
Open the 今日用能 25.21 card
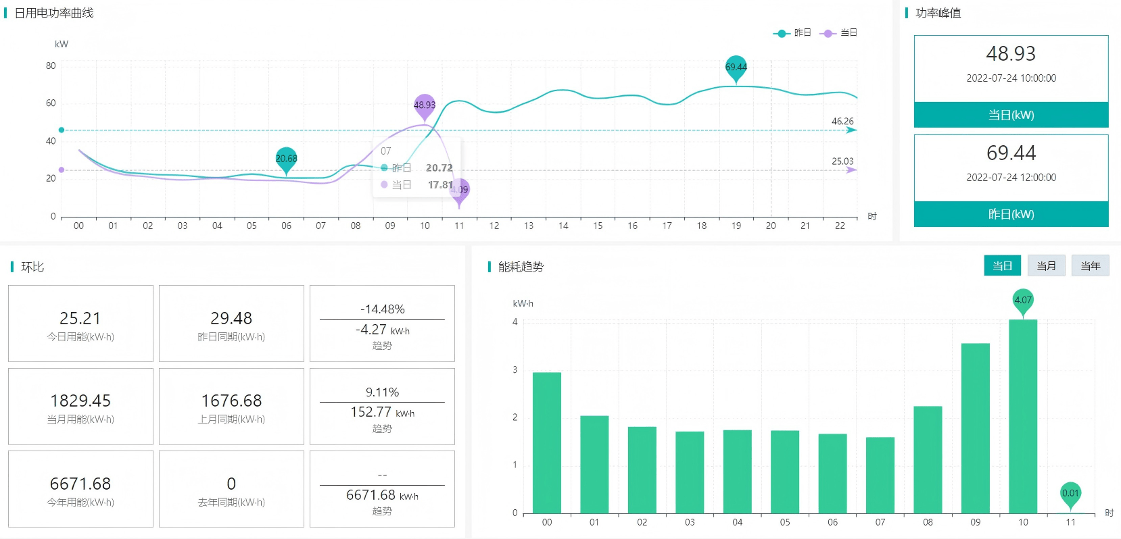80,324
